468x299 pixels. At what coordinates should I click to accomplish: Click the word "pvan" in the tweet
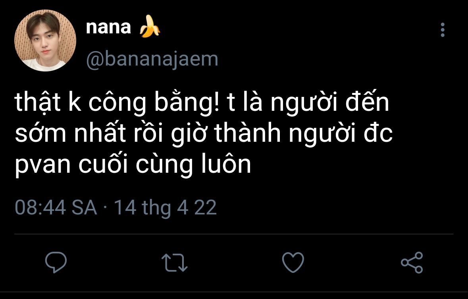pos(43,166)
